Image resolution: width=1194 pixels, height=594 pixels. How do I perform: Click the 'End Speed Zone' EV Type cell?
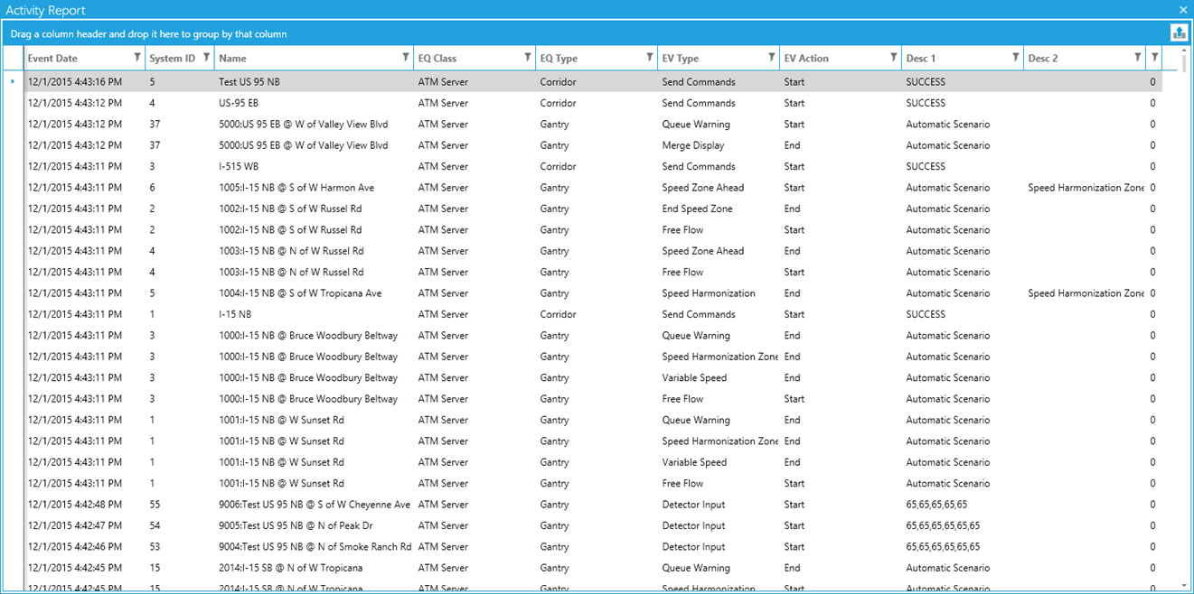pyautogui.click(x=719, y=209)
